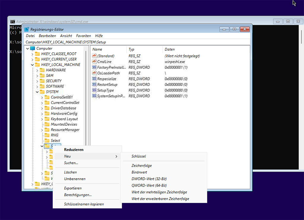Expand the ResourceManager key

click(42, 130)
